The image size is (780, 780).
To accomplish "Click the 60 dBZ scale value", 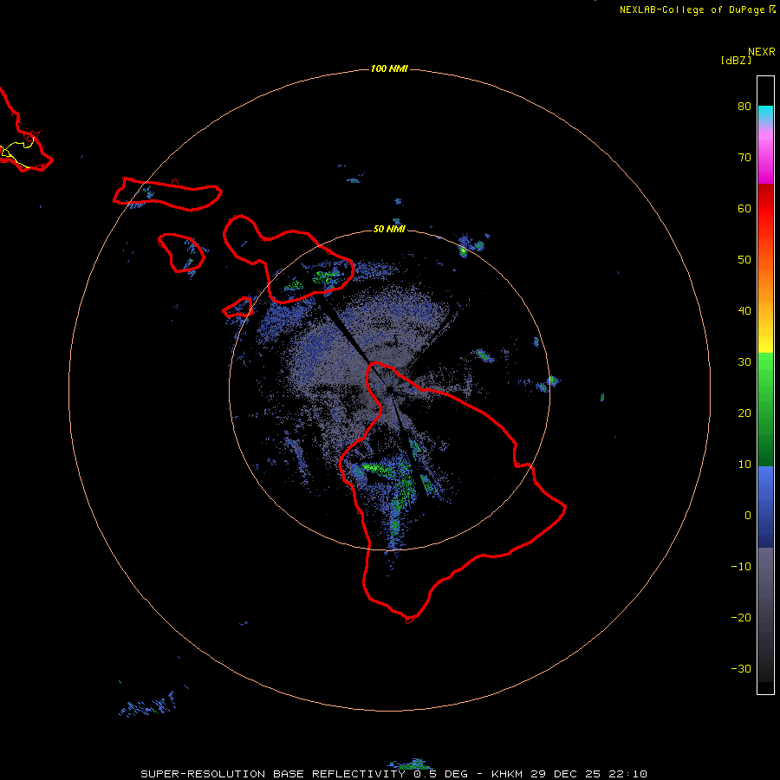I will pyautogui.click(x=744, y=209).
